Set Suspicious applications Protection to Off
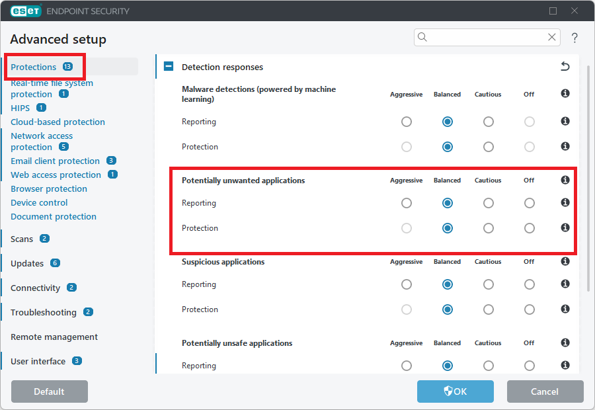Image resolution: width=595 pixels, height=410 pixels. [530, 309]
